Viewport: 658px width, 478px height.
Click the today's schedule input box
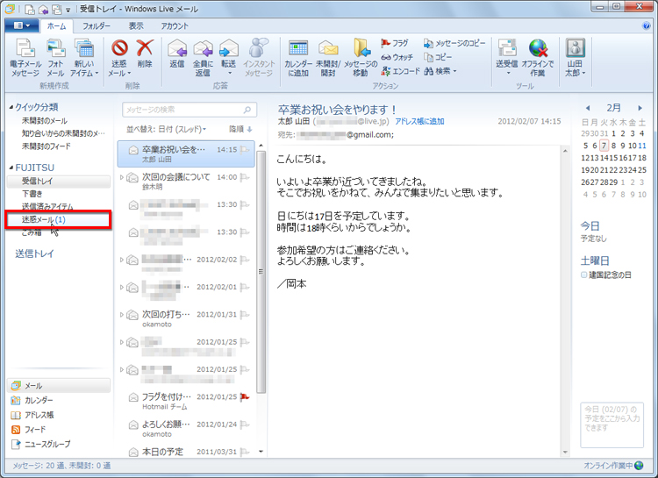612,425
